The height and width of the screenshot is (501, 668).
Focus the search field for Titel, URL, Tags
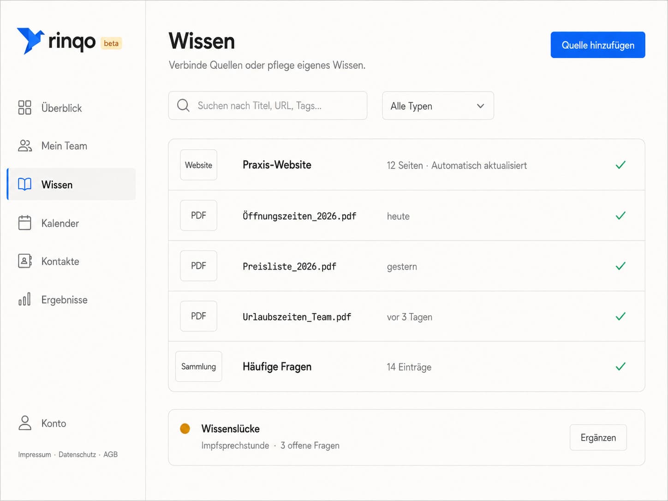point(268,106)
